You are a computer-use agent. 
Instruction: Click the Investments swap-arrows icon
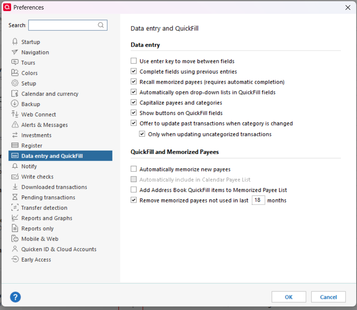click(x=15, y=135)
